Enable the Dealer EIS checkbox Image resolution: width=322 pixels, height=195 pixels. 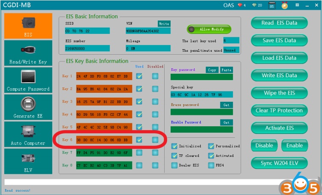[x=174, y=165]
